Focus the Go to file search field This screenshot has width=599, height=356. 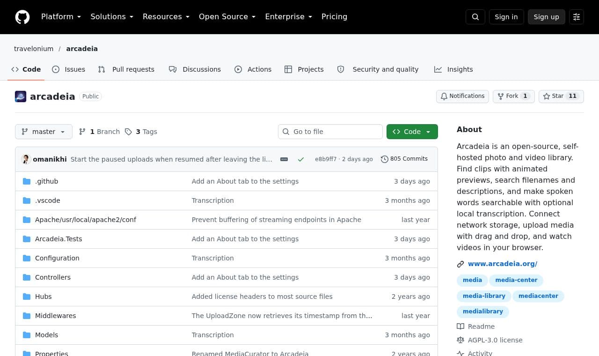[x=330, y=132]
